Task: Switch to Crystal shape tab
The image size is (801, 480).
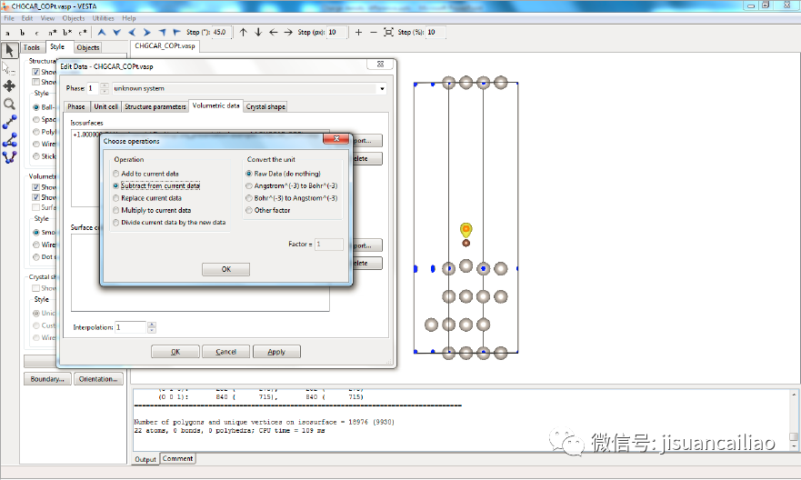Action: (x=265, y=106)
